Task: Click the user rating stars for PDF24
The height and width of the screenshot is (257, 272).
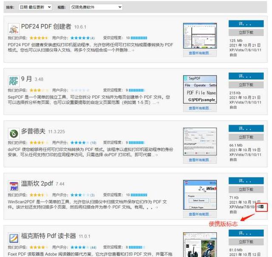Action: tap(80, 38)
